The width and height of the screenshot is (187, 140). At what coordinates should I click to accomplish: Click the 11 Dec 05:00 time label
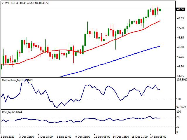pos(102,137)
